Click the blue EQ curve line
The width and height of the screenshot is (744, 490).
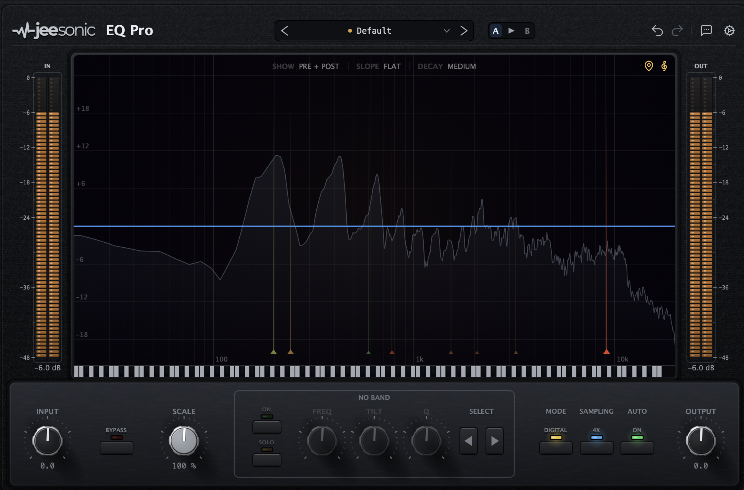click(x=374, y=226)
